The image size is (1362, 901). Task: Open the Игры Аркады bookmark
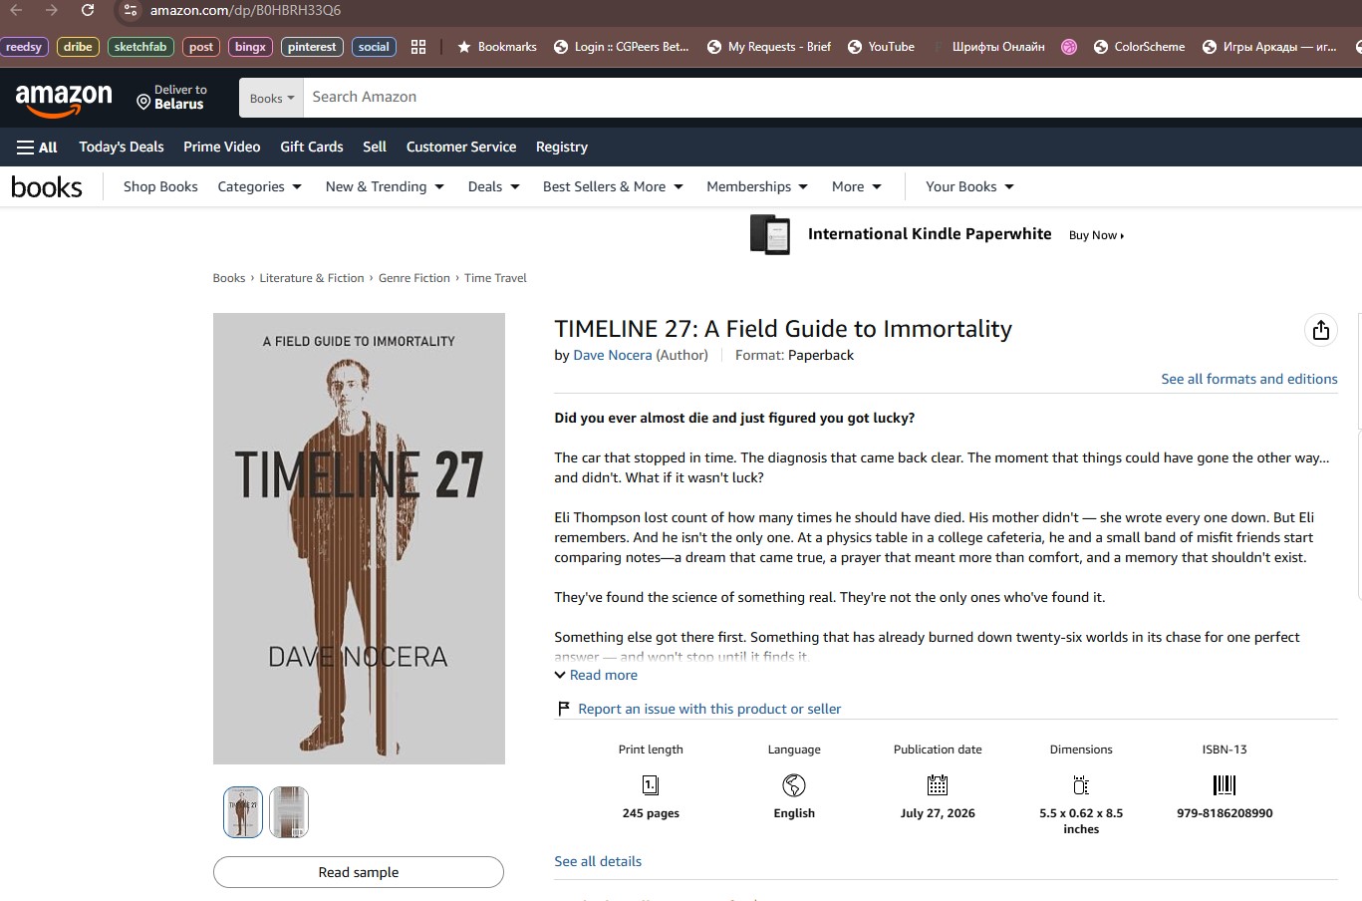click(1269, 47)
